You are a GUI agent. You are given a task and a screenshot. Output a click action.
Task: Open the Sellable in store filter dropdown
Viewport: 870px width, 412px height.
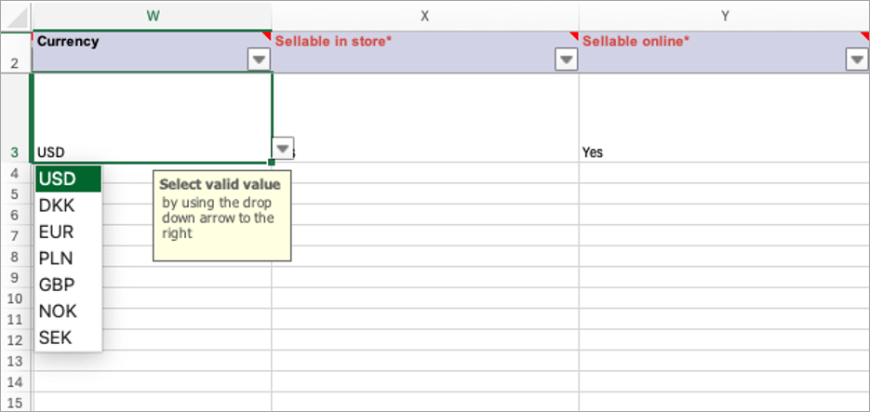point(566,60)
